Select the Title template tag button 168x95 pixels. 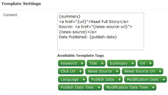[x=93, y=63]
